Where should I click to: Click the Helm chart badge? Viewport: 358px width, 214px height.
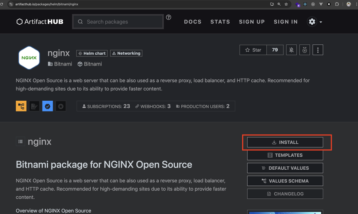point(92,53)
